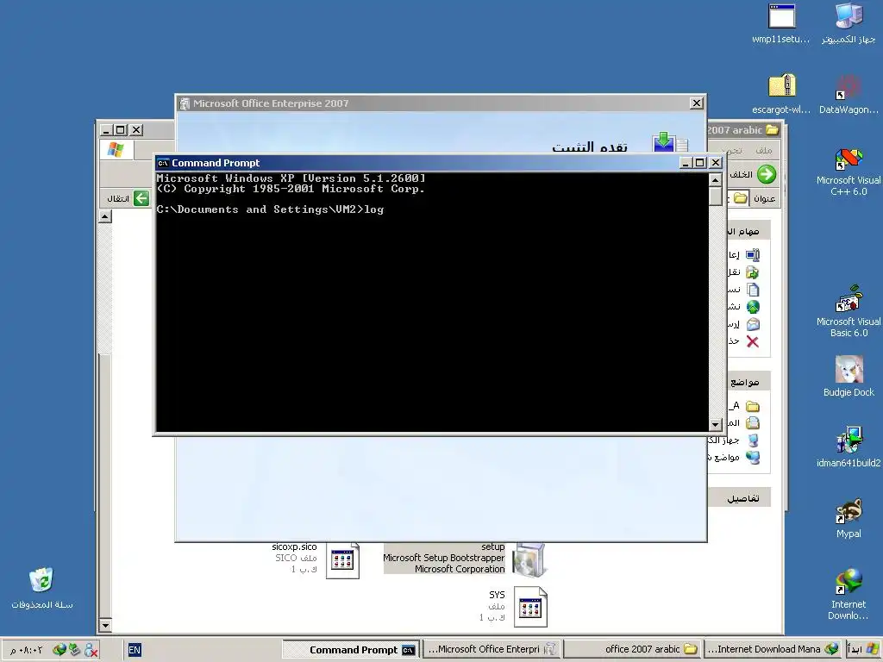Click the move-file task icon in sidebar
The width and height of the screenshot is (883, 662).
(752, 272)
